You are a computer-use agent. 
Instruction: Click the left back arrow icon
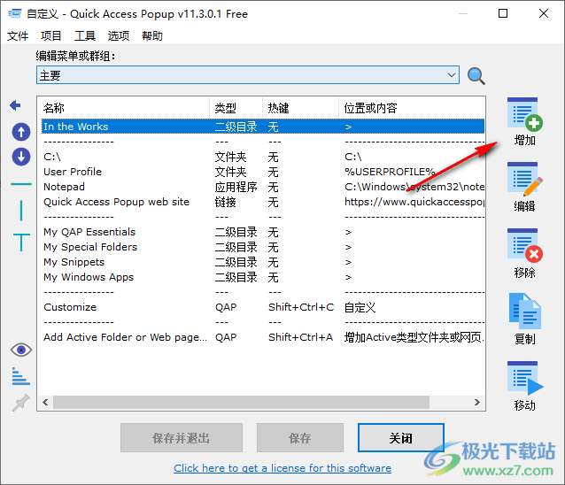[15, 105]
